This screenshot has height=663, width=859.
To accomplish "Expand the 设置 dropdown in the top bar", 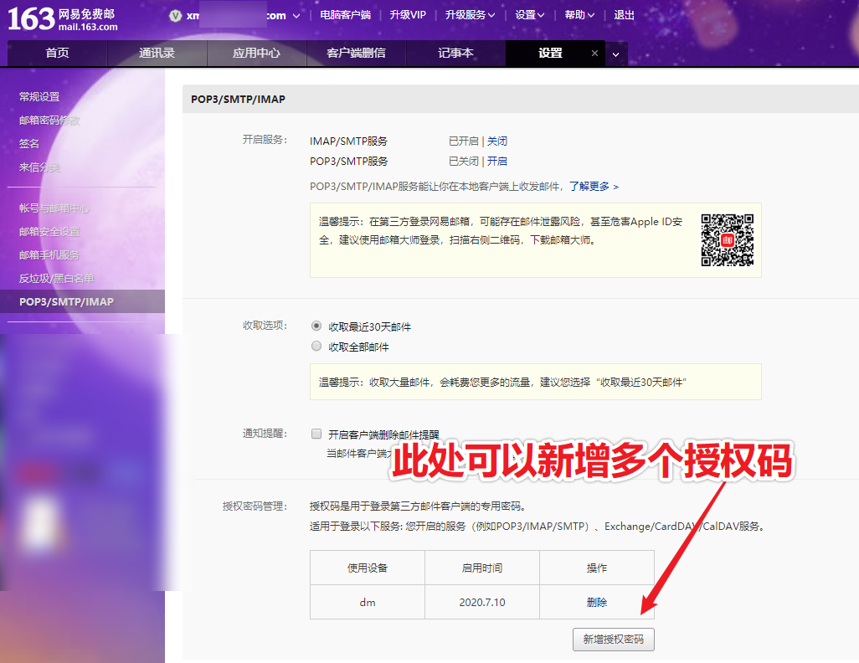I will coord(529,15).
